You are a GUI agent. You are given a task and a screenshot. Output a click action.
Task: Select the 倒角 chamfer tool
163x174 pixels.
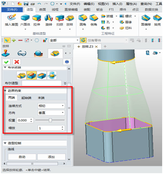pos(94,21)
